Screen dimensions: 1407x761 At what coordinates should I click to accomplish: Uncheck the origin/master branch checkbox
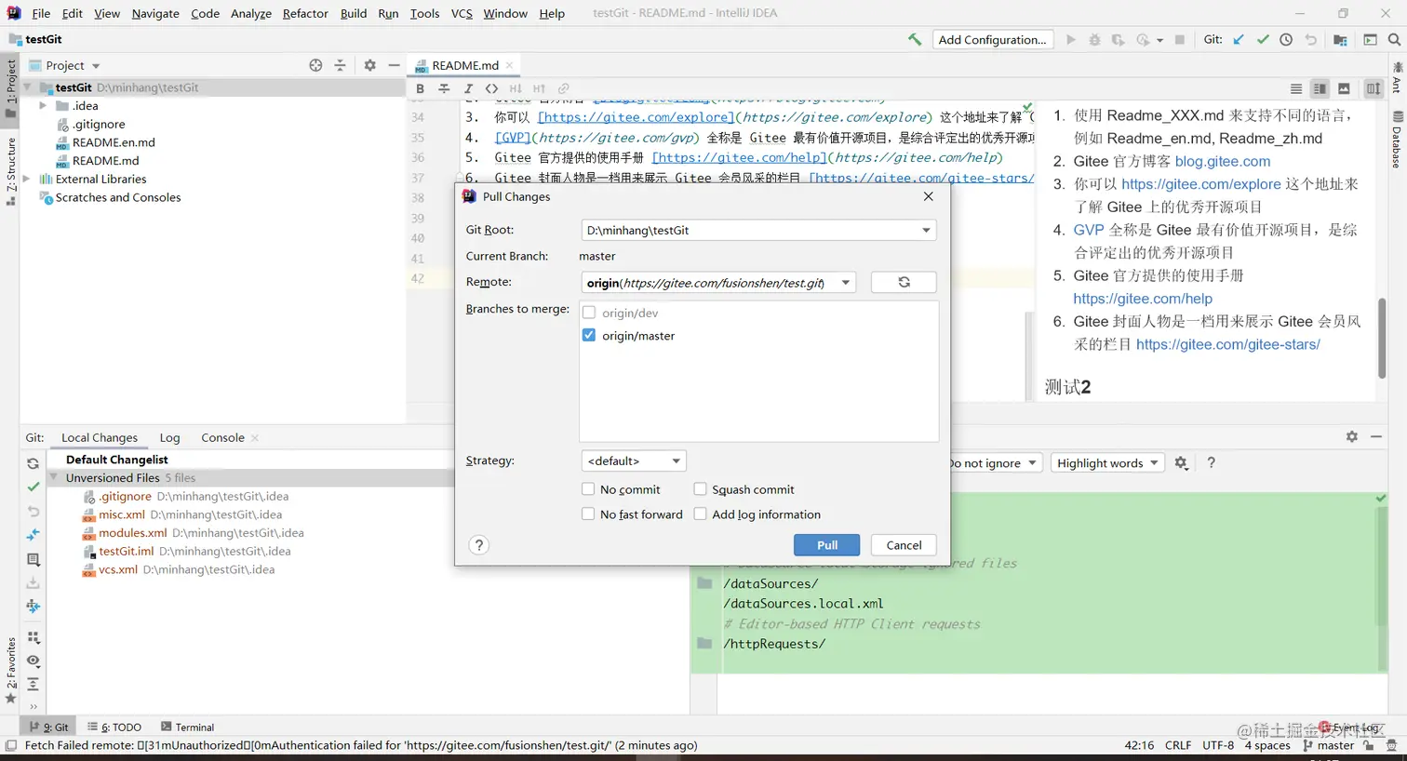click(x=588, y=335)
